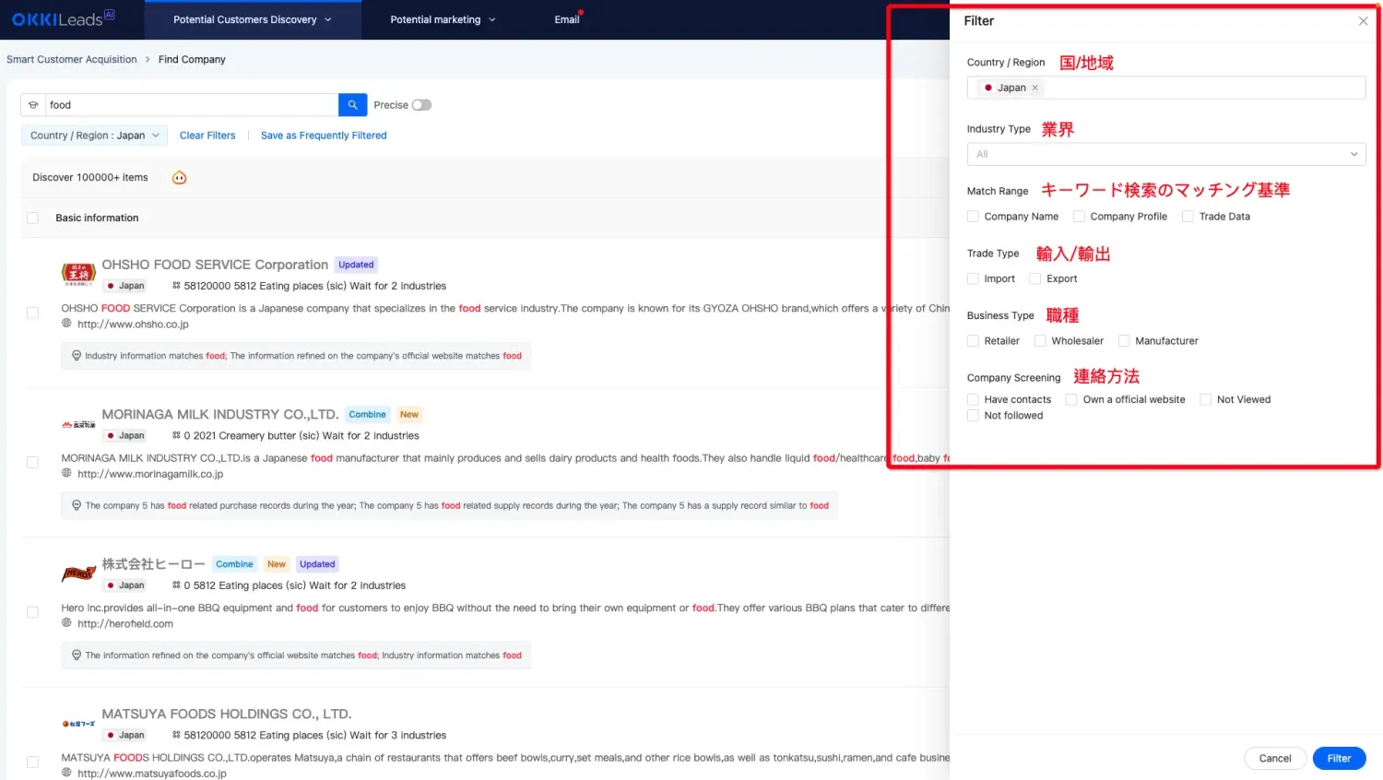Click the New tag beside MORINAGA MILK
Viewport: 1383px width, 780px height.
409,415
